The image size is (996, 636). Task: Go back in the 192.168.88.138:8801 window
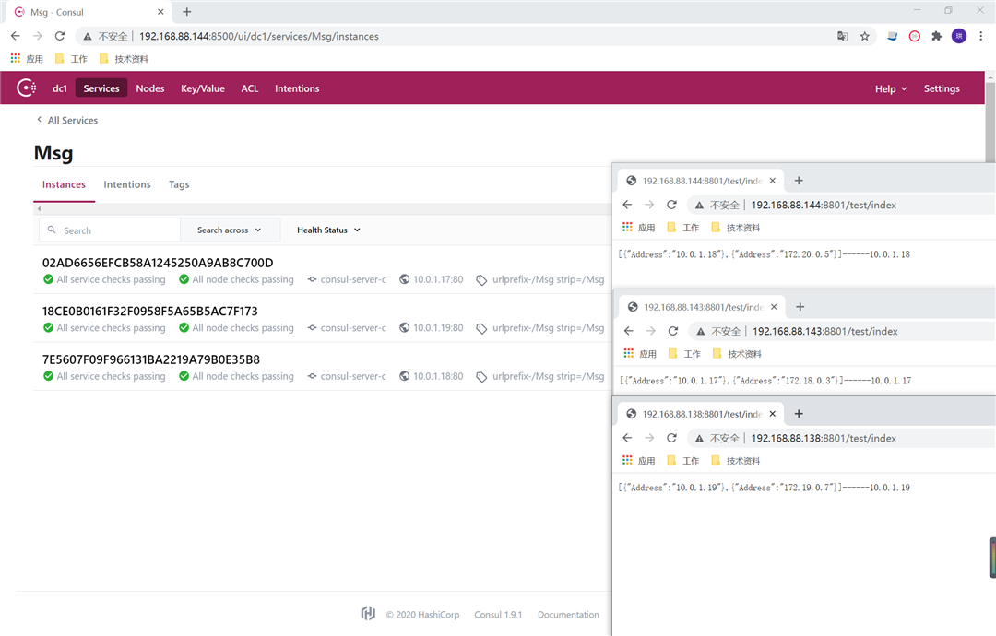coord(628,438)
